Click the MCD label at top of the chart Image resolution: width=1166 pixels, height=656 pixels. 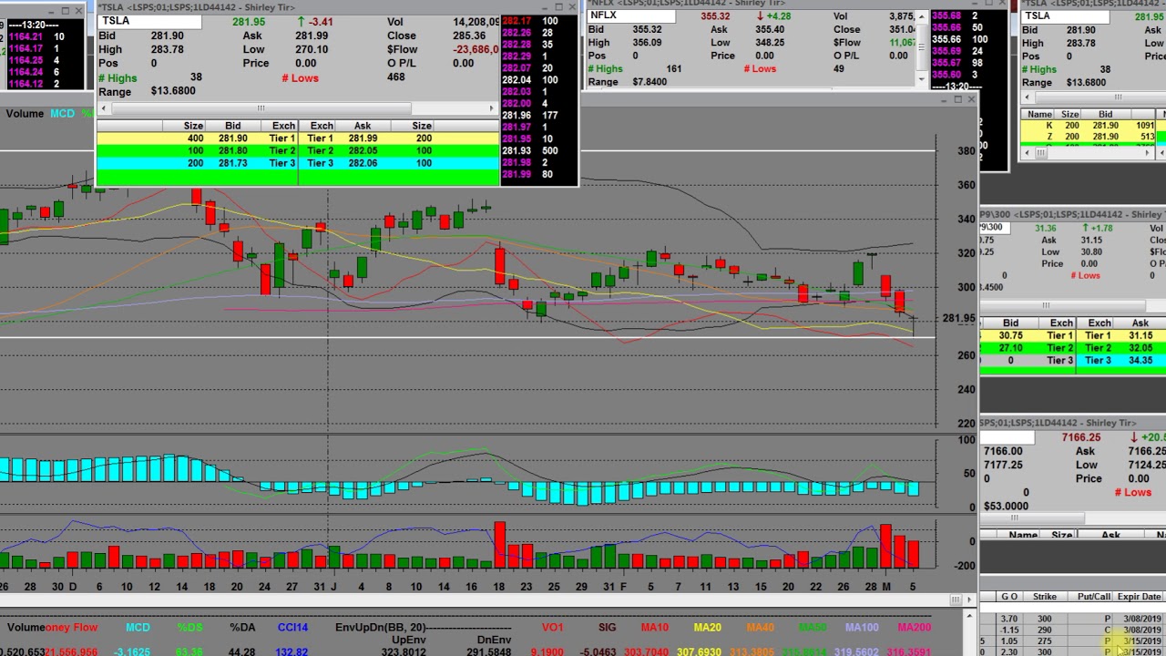(62, 113)
